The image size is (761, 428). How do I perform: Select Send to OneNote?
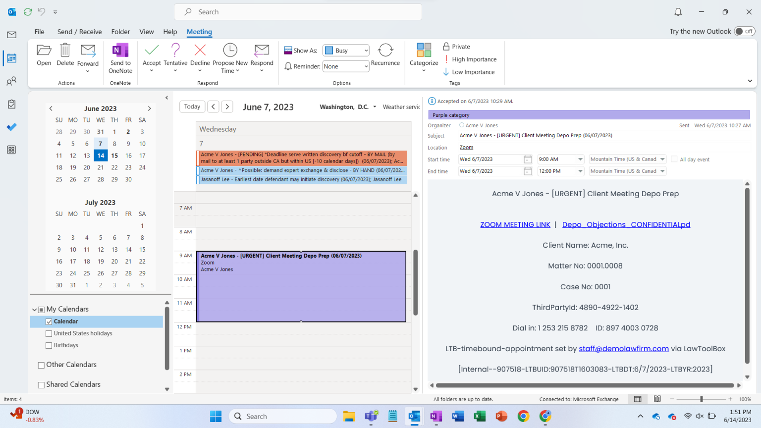coord(120,57)
